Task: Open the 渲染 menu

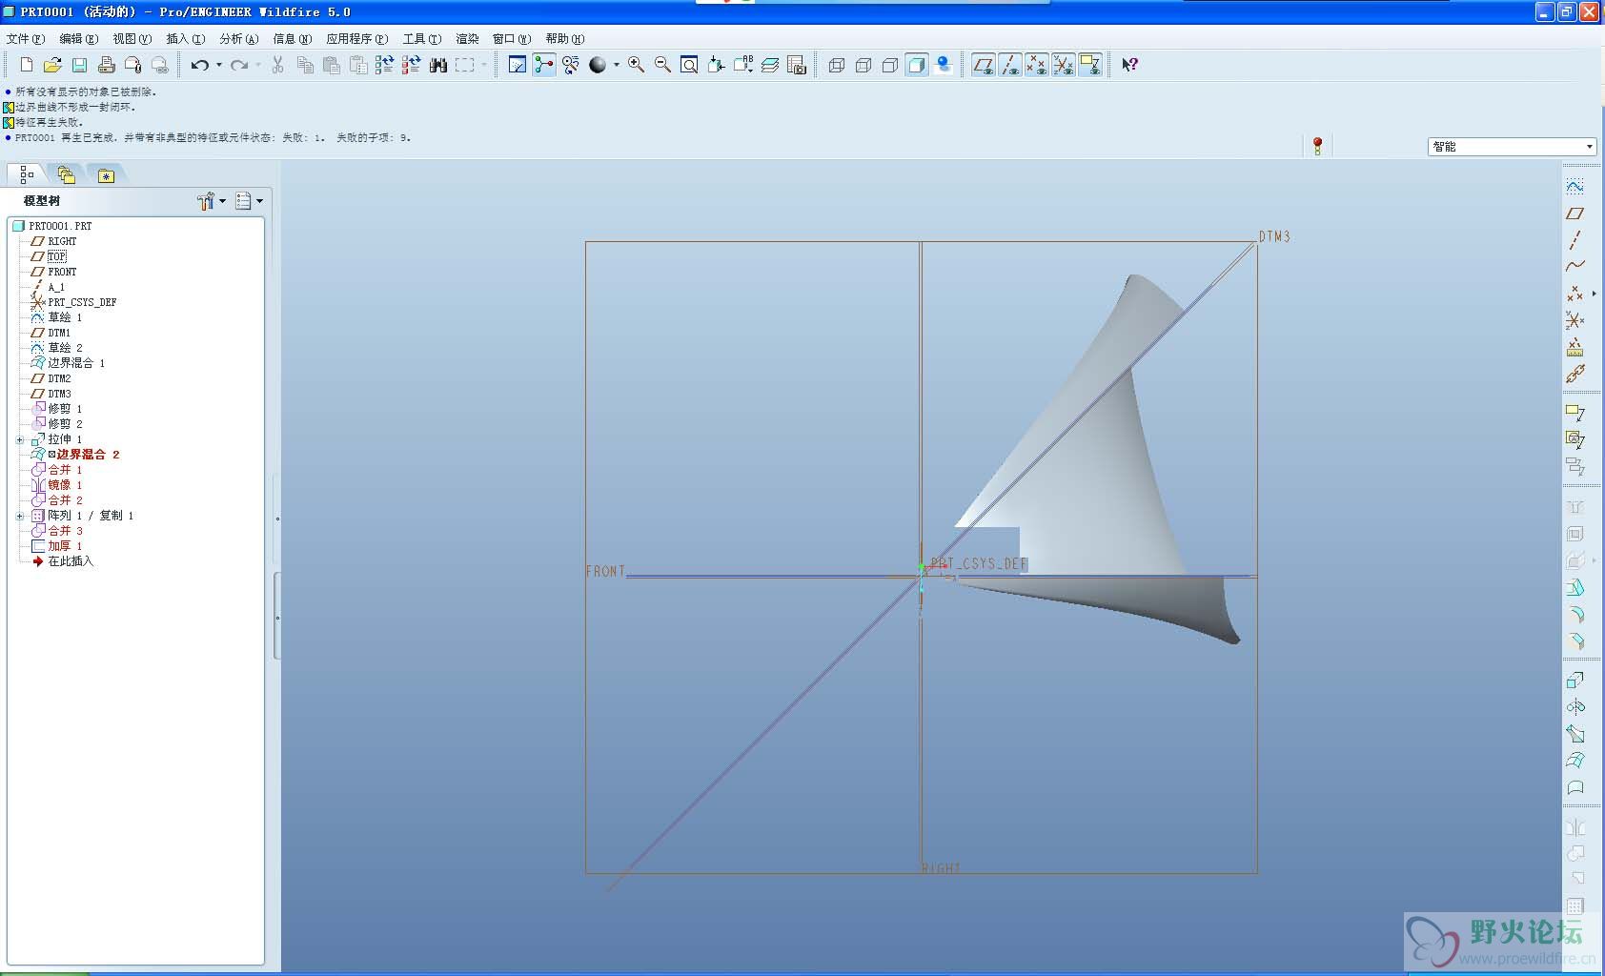Action: click(467, 39)
